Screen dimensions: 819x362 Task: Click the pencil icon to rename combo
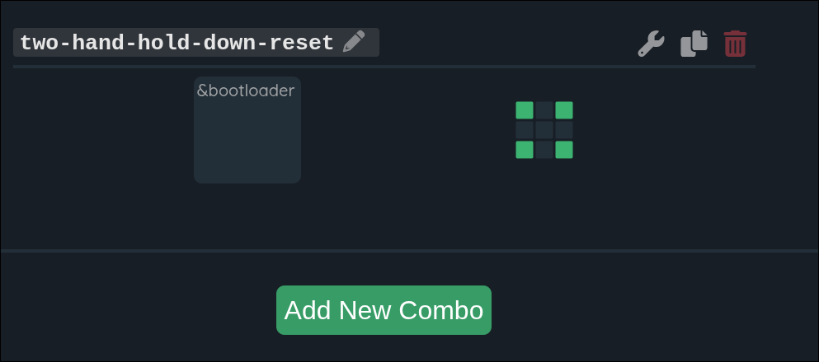coord(354,42)
